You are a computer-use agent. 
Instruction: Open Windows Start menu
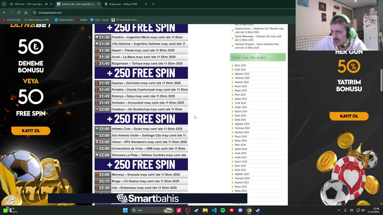click(125, 210)
